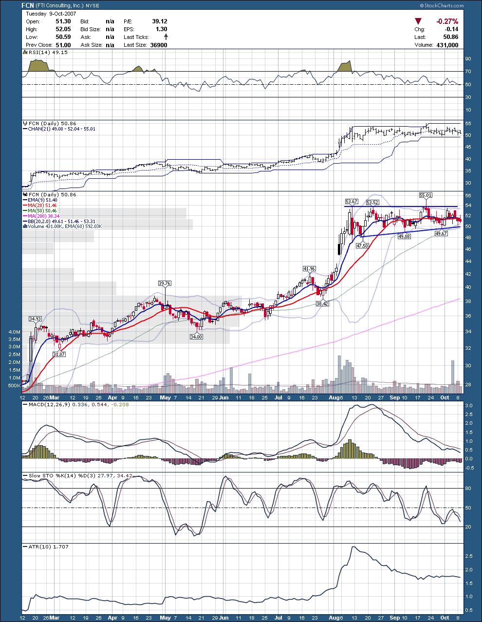
Task: Click the -0.27% percent change
Action: (x=447, y=21)
